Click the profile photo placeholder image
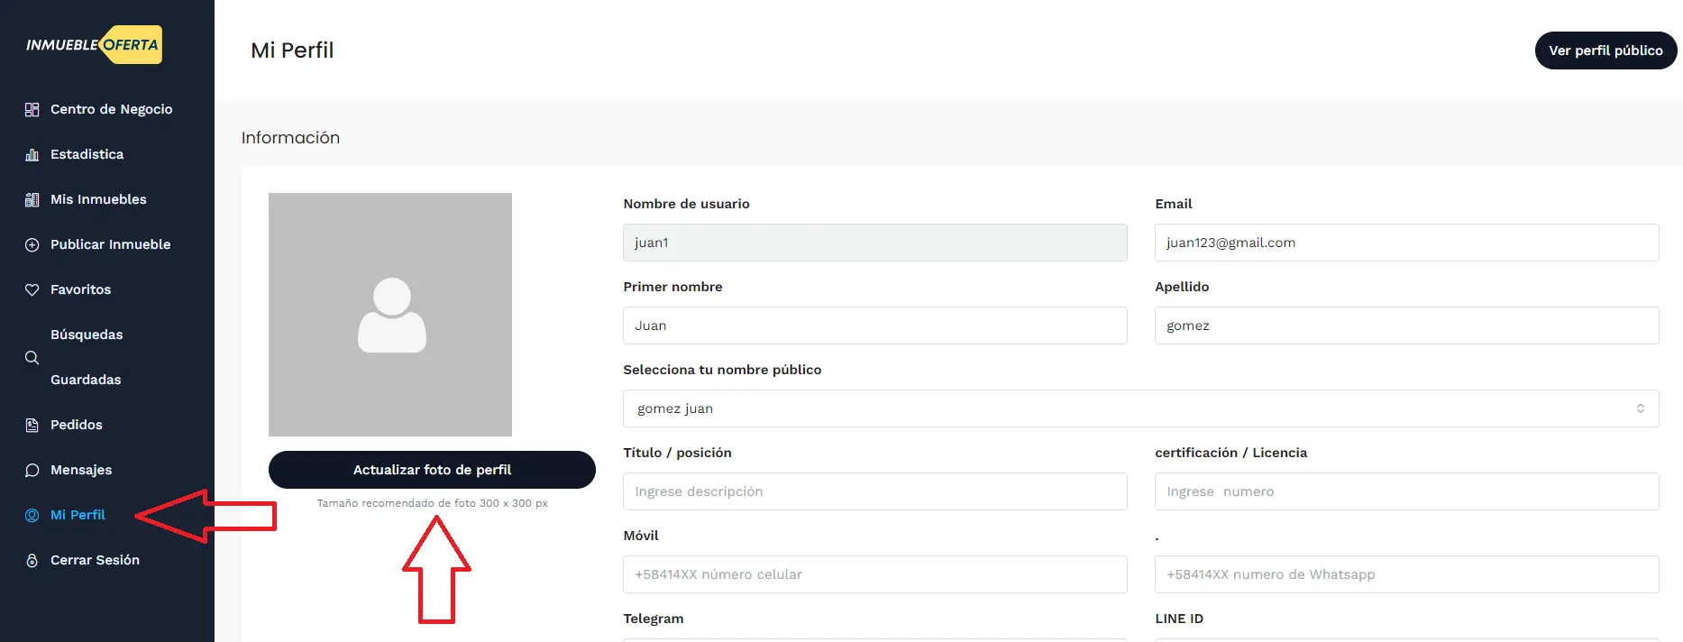 click(390, 315)
